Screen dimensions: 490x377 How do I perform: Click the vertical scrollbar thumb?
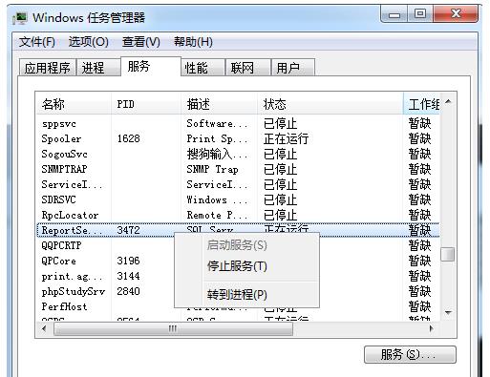(x=448, y=254)
